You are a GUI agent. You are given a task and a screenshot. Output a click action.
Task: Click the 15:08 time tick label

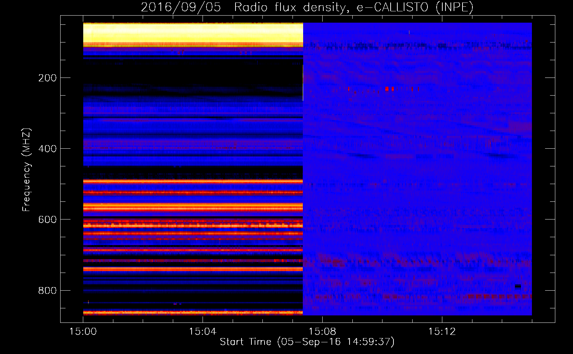322,331
